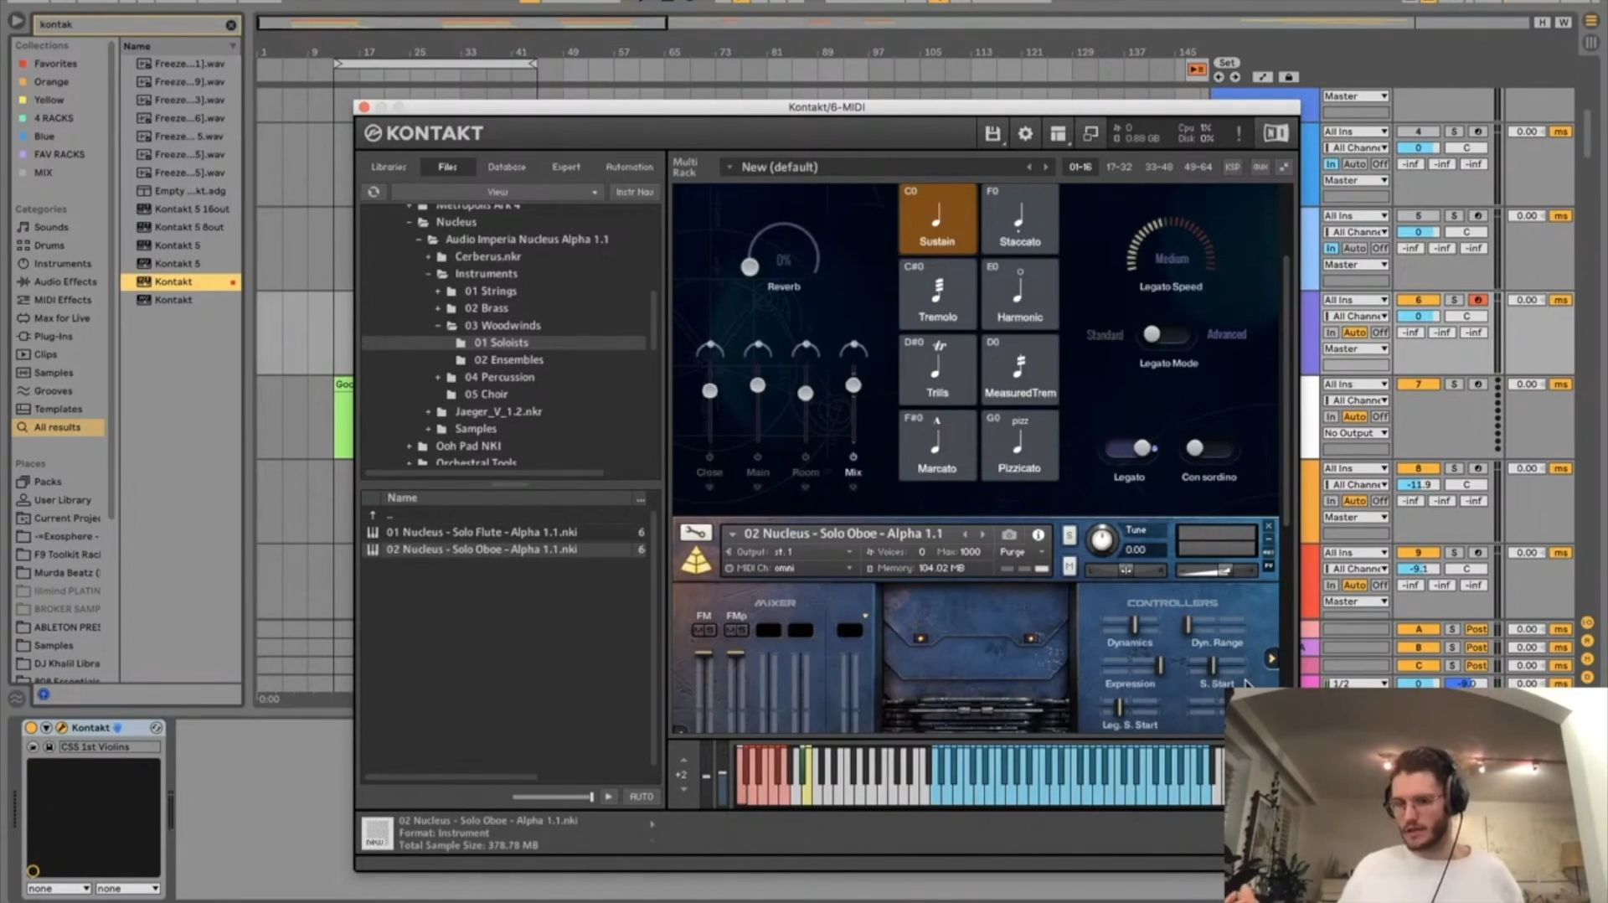Solo Ableton track 6
The width and height of the screenshot is (1608, 903).
point(1454,300)
